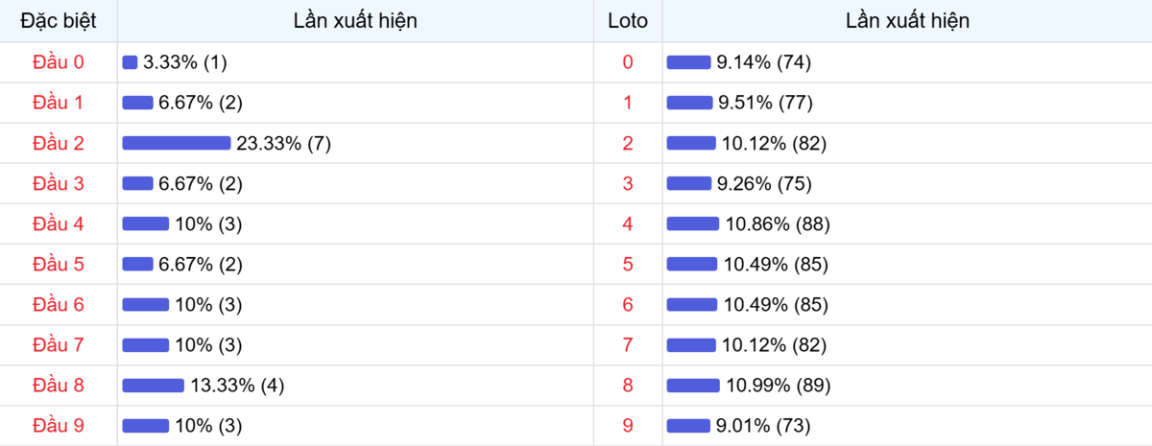Click the longest bar showing 23.33%
Image resolution: width=1152 pixels, height=446 pixels.
(177, 143)
